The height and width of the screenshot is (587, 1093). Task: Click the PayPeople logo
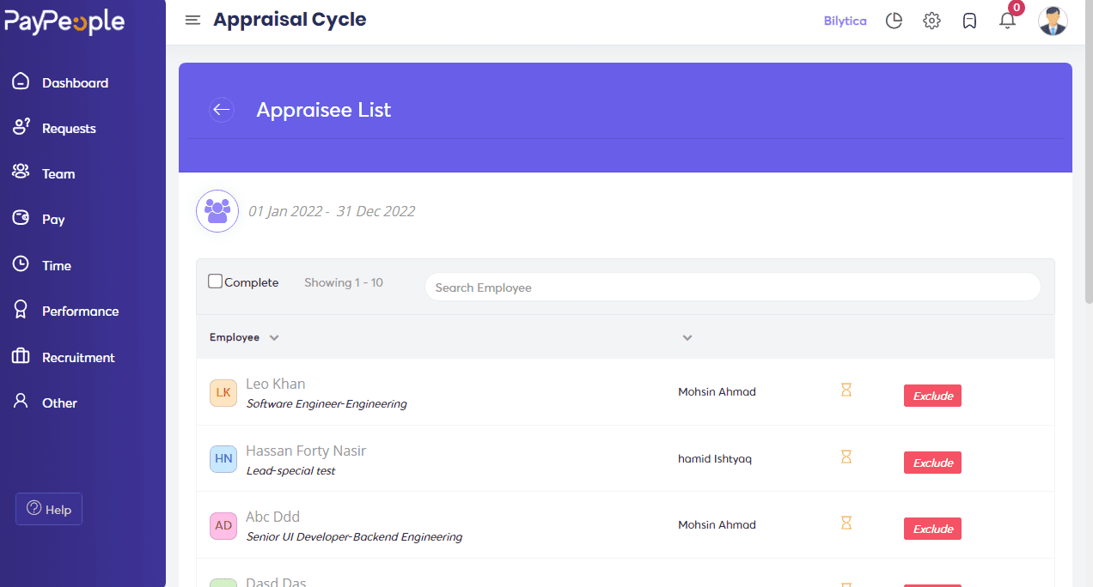(64, 22)
